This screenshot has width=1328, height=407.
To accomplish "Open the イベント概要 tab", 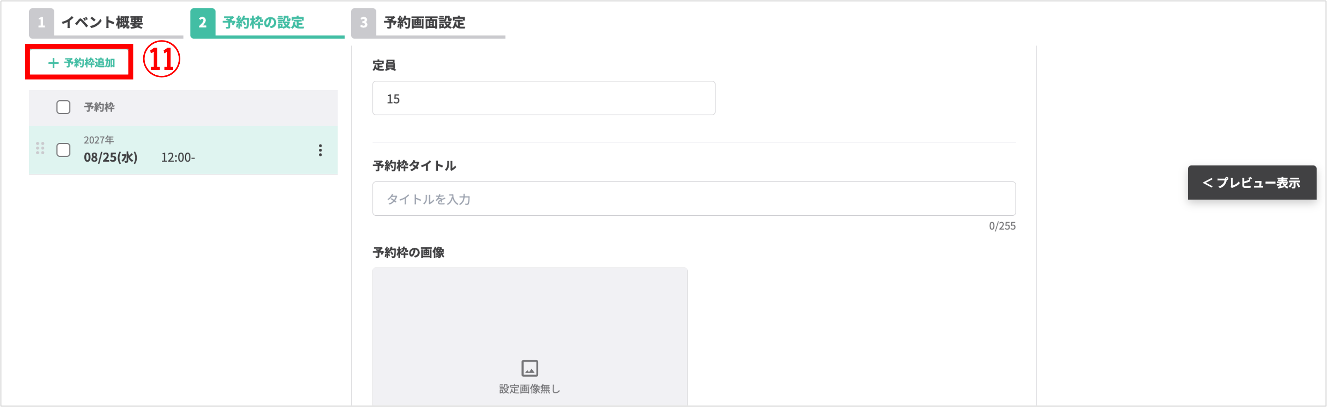I will pyautogui.click(x=102, y=23).
